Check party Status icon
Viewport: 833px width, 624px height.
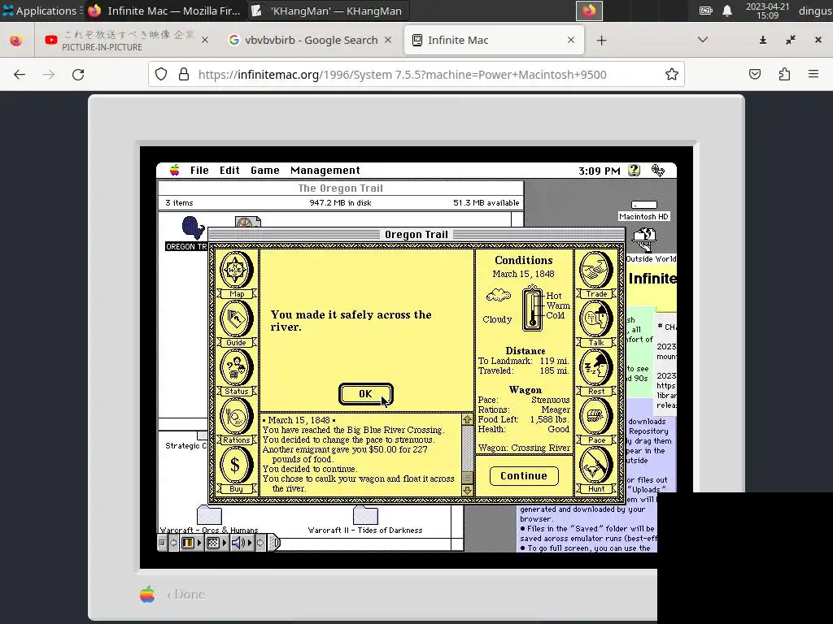(236, 372)
